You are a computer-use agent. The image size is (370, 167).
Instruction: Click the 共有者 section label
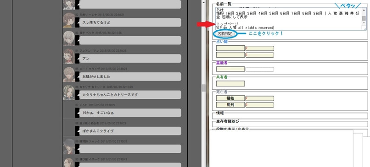coord(222,77)
